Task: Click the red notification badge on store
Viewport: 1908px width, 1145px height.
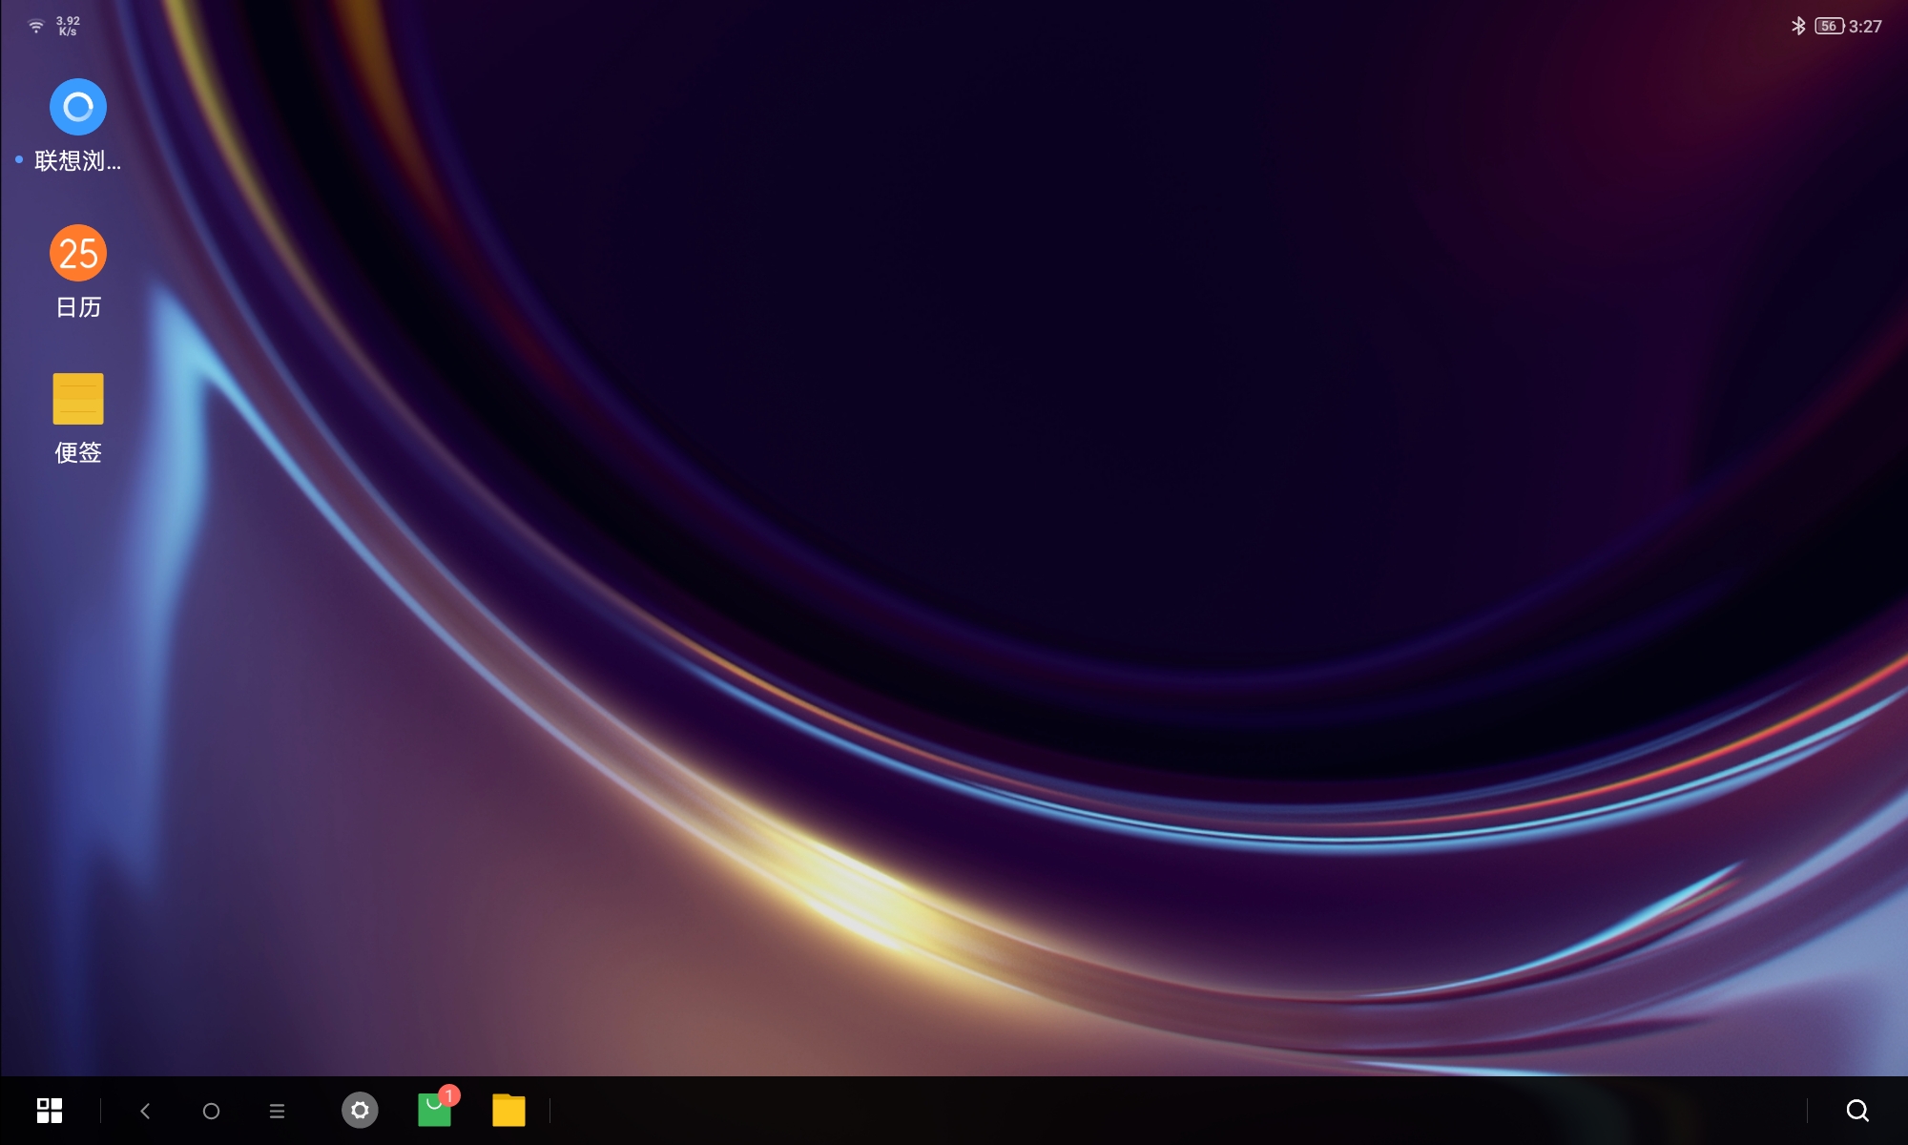Action: tap(449, 1095)
